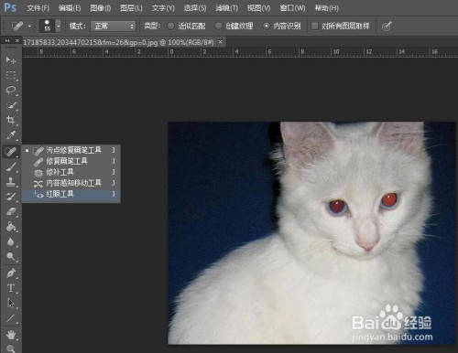The width and height of the screenshot is (458, 353).
Task: Select the Clone Stamp tool
Action: 11,182
